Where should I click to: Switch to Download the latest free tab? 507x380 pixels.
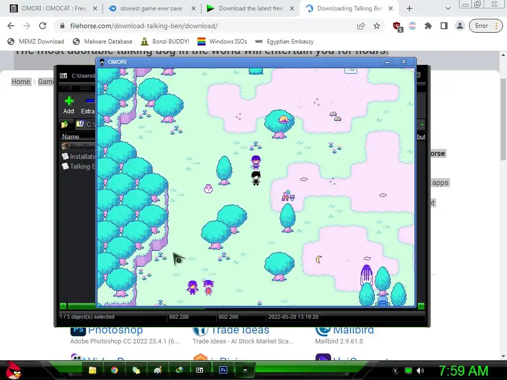point(251,8)
